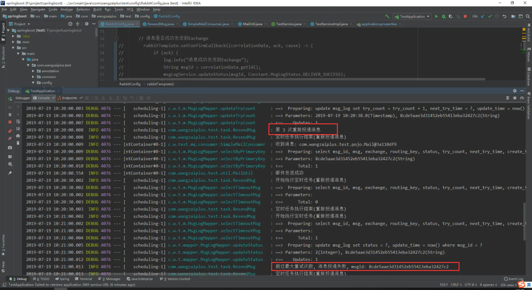Open the VCS menu
532x290 pixels.
[x=130, y=9]
